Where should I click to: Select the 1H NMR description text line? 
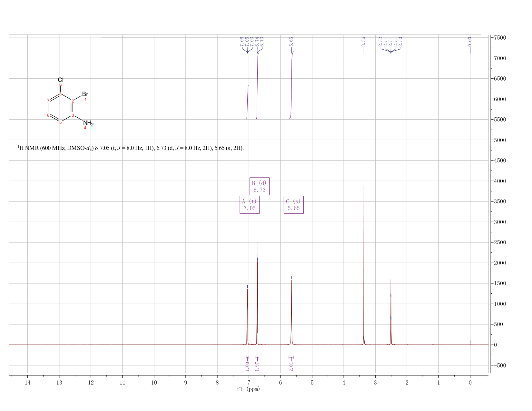pos(131,148)
